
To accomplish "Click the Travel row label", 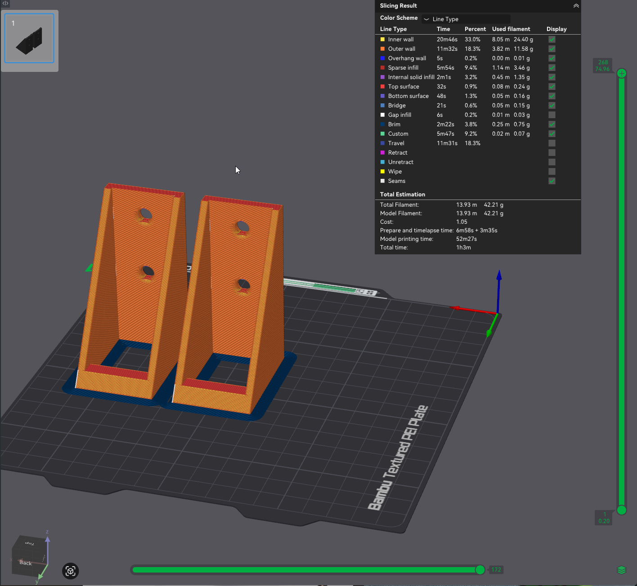I will (x=396, y=143).
